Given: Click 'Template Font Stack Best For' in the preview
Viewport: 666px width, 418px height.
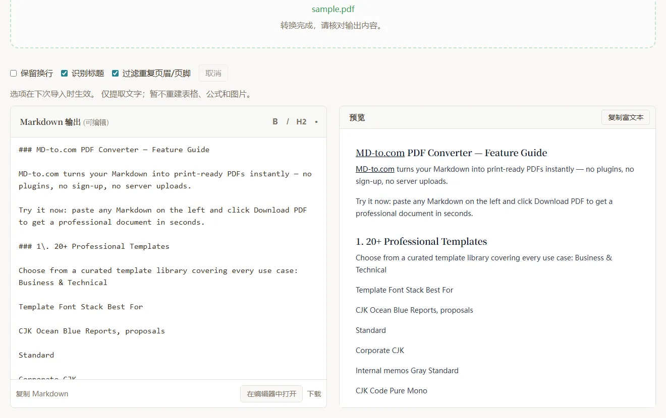Looking at the screenshot, I should (405, 290).
